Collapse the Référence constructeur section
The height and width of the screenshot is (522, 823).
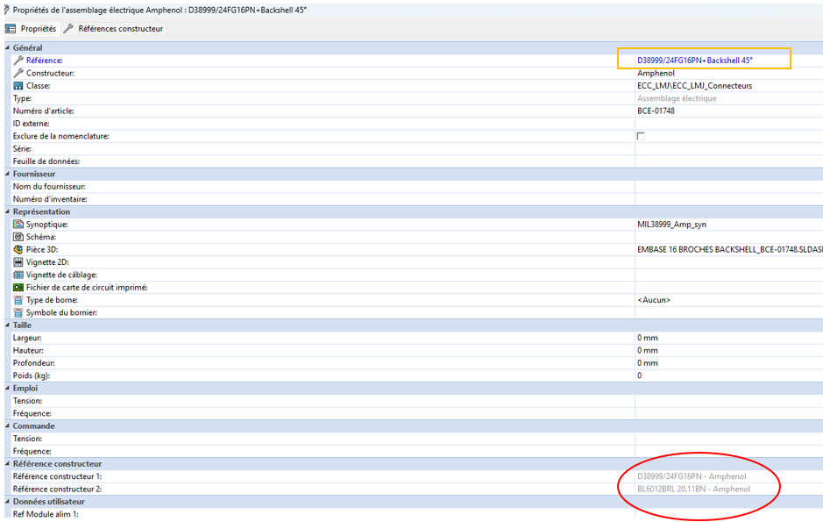point(8,464)
